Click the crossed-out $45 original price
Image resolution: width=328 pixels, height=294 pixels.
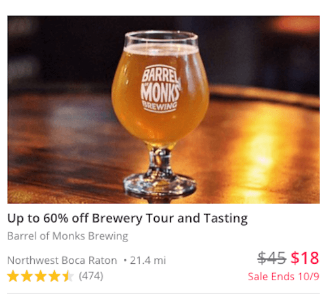272,258
